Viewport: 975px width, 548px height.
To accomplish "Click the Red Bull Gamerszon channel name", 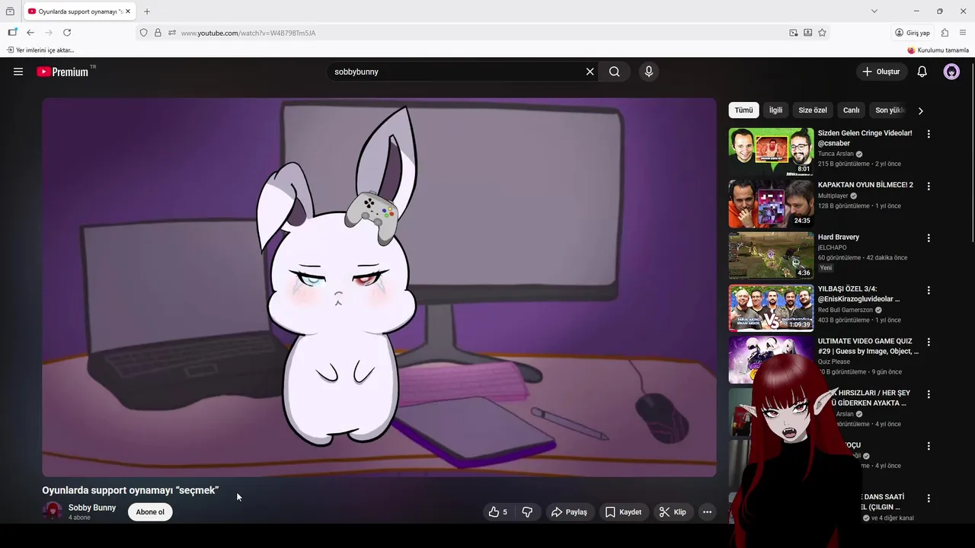I will pos(846,310).
